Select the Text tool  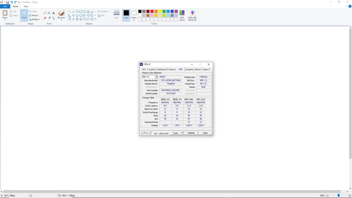[53, 13]
